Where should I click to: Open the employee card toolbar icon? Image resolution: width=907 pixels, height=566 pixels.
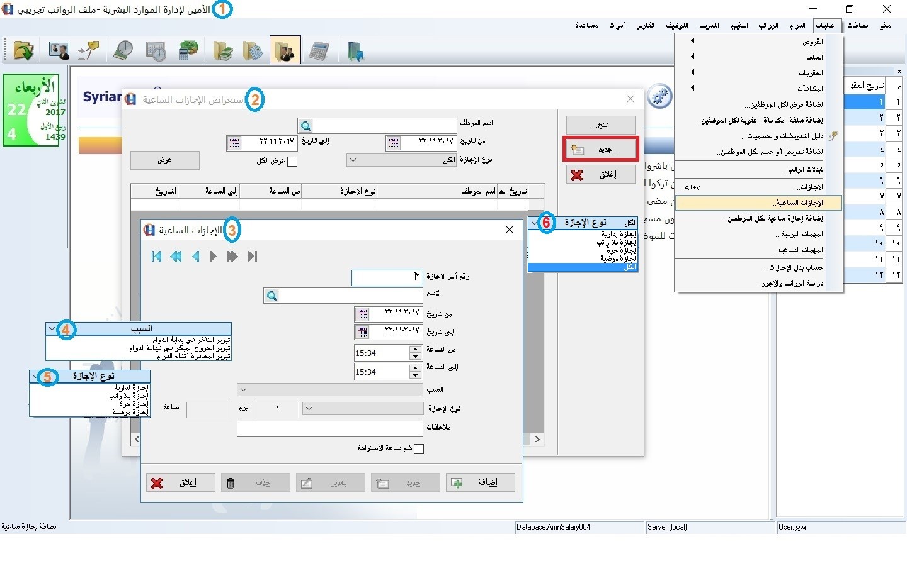59,50
